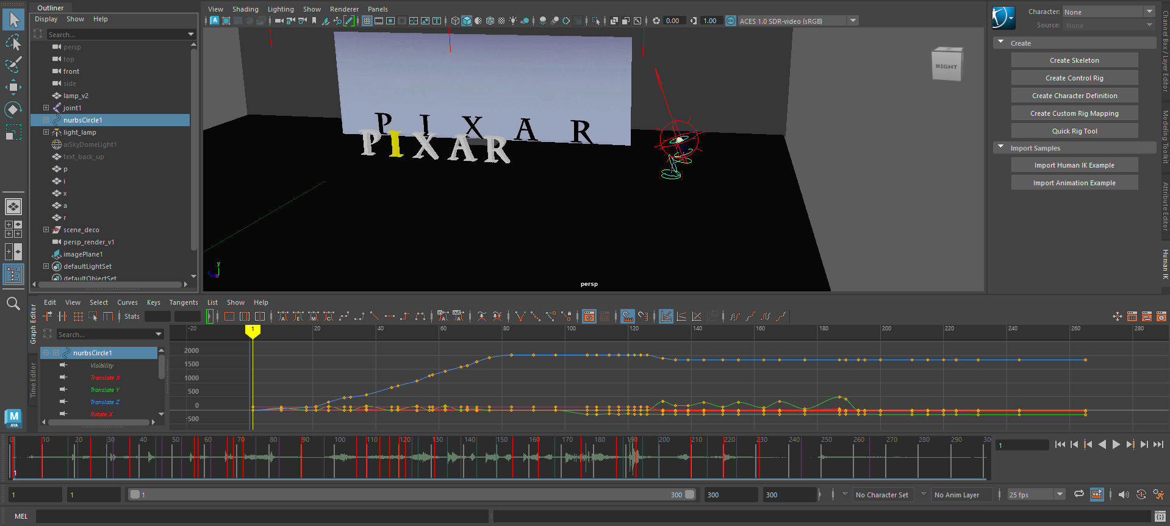Open Outliner Display menu
Image resolution: width=1170 pixels, height=526 pixels.
point(46,19)
